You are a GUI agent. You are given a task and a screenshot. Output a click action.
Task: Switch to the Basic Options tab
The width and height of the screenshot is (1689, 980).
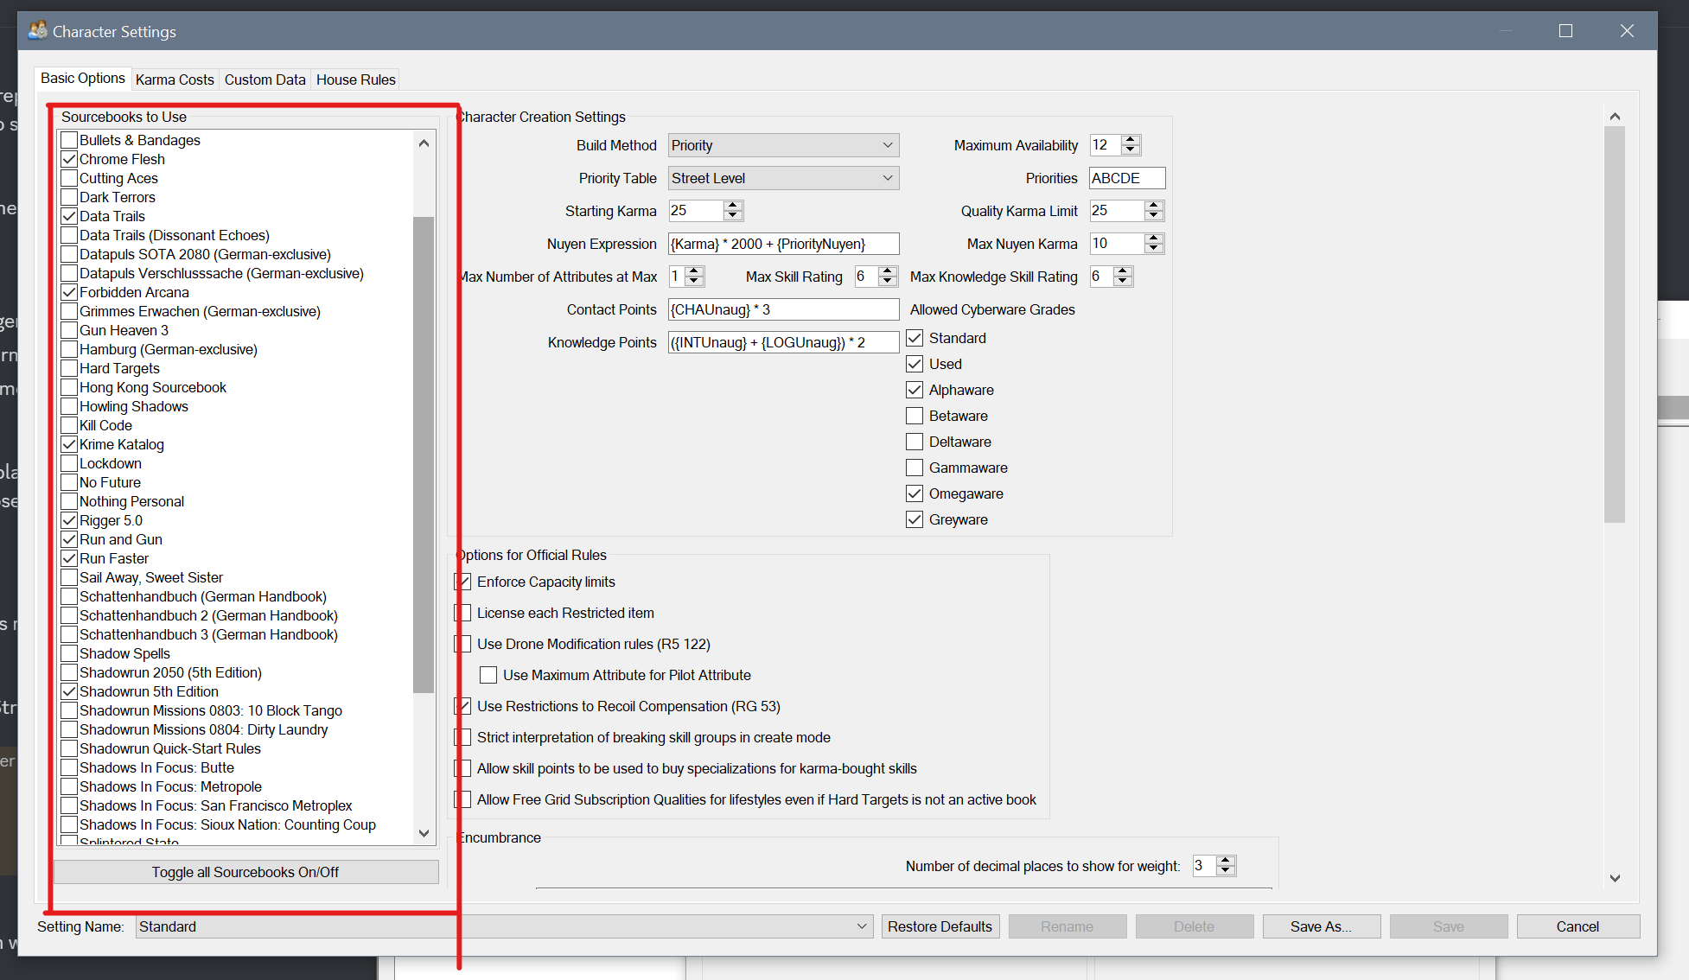pyautogui.click(x=83, y=78)
